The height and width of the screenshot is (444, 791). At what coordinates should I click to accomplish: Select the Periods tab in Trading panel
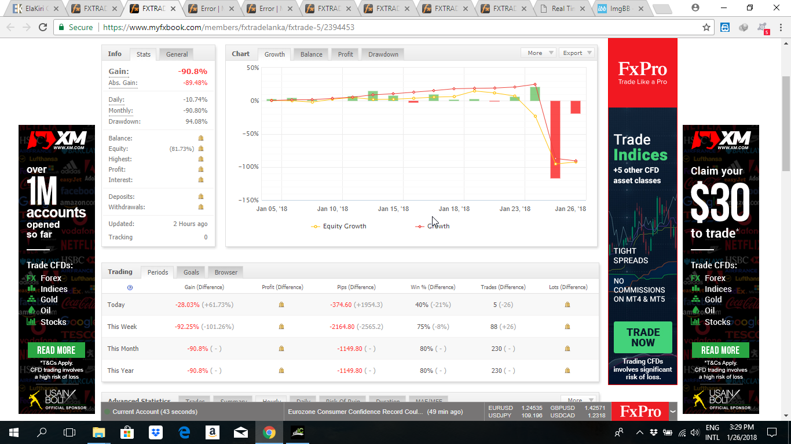[158, 272]
